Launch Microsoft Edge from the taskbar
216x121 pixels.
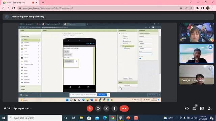pyautogui.click(x=105, y=118)
